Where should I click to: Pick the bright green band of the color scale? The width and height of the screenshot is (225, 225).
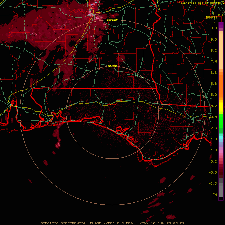tap(221, 121)
